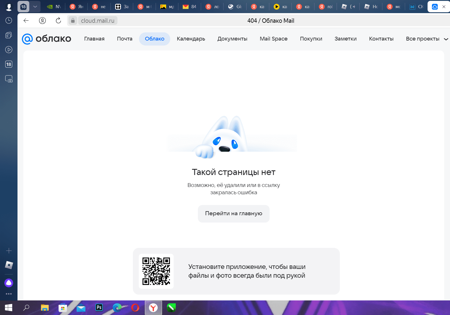Open Photoshop from the taskbar

(99, 307)
